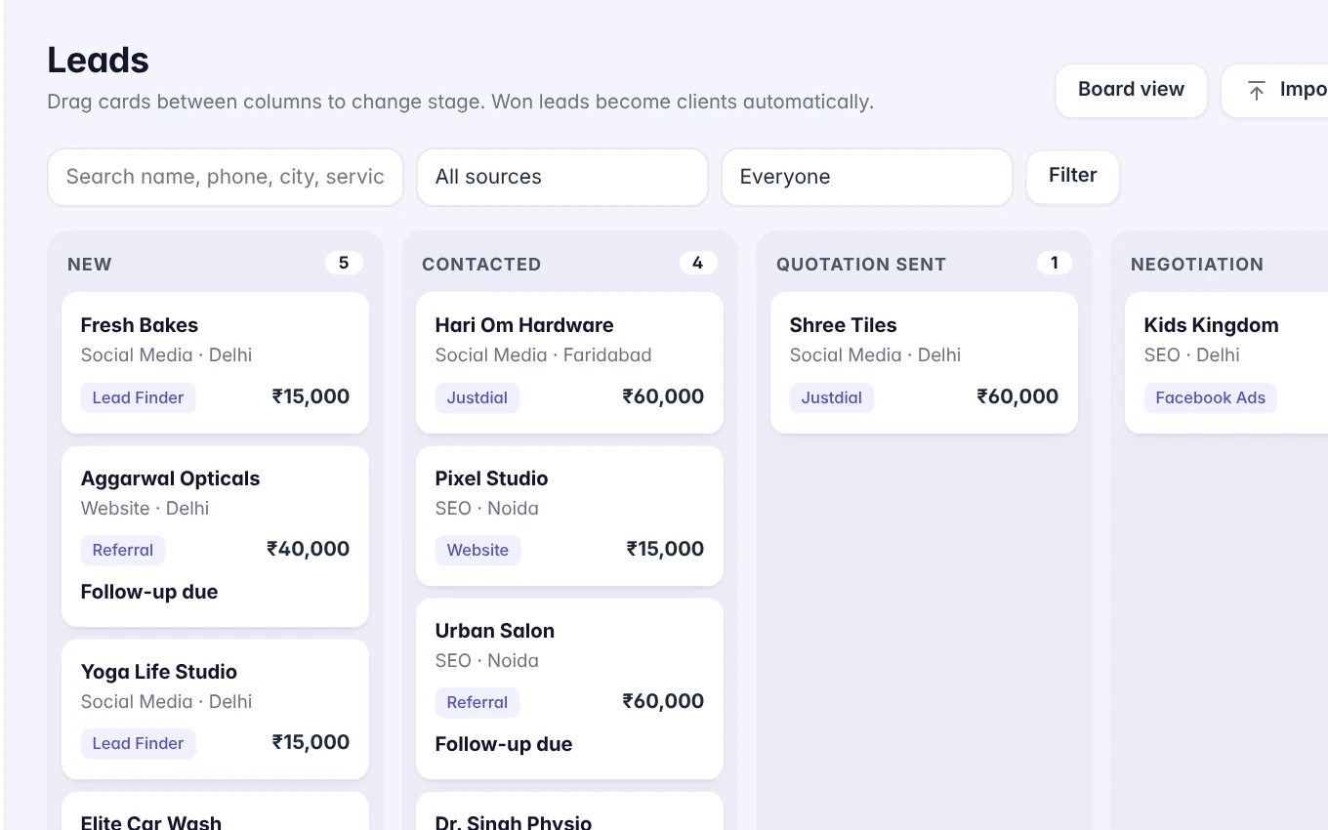Click the NEGOTIATION column header
This screenshot has height=830, width=1328.
coord(1197,265)
